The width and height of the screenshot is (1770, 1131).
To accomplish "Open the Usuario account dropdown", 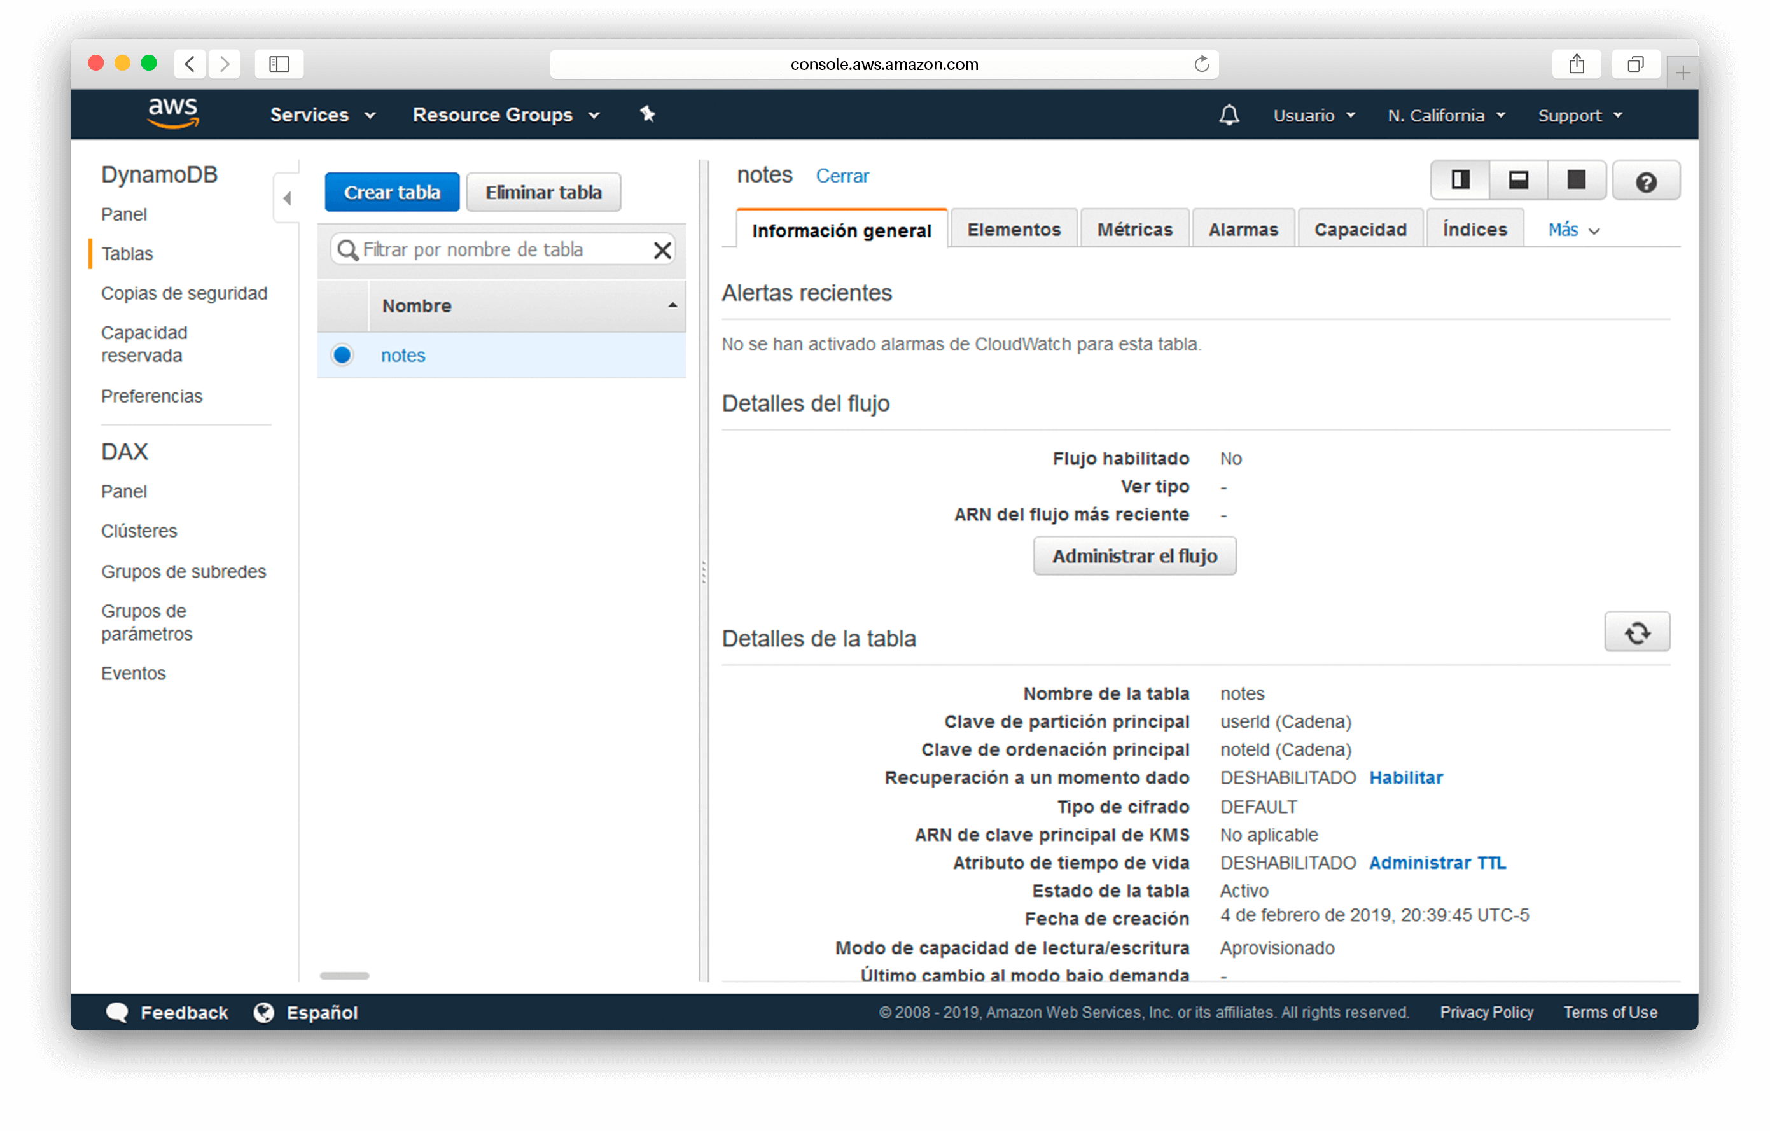I will click(x=1314, y=115).
